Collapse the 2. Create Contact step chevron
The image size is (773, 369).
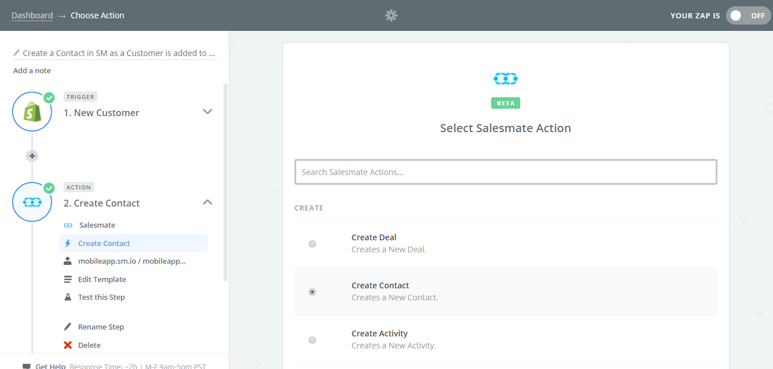[x=207, y=202]
